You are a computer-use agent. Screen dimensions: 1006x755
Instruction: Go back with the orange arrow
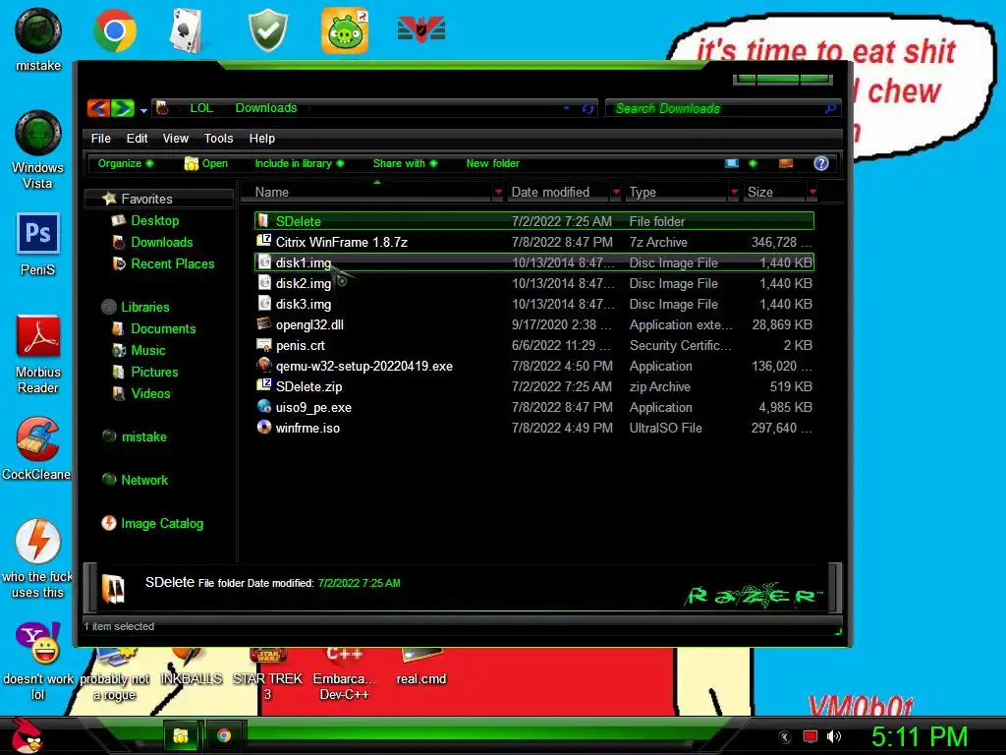pyautogui.click(x=98, y=108)
